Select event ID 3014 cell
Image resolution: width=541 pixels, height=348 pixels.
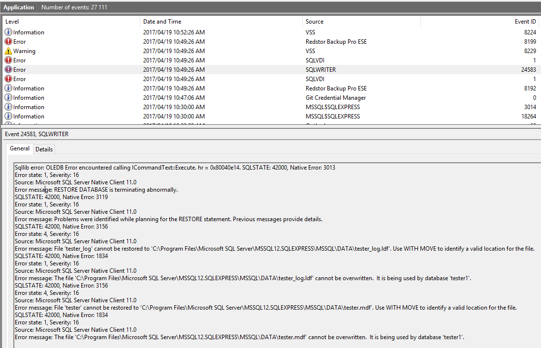[x=530, y=107]
